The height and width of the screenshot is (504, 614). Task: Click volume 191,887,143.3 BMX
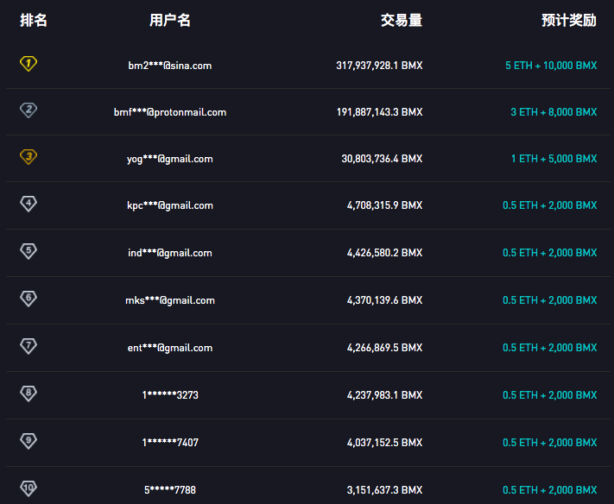coord(380,112)
